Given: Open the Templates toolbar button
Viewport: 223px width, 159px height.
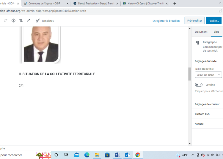Looking at the screenshot, I should coord(45,21).
